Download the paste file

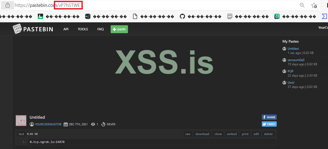202,134
